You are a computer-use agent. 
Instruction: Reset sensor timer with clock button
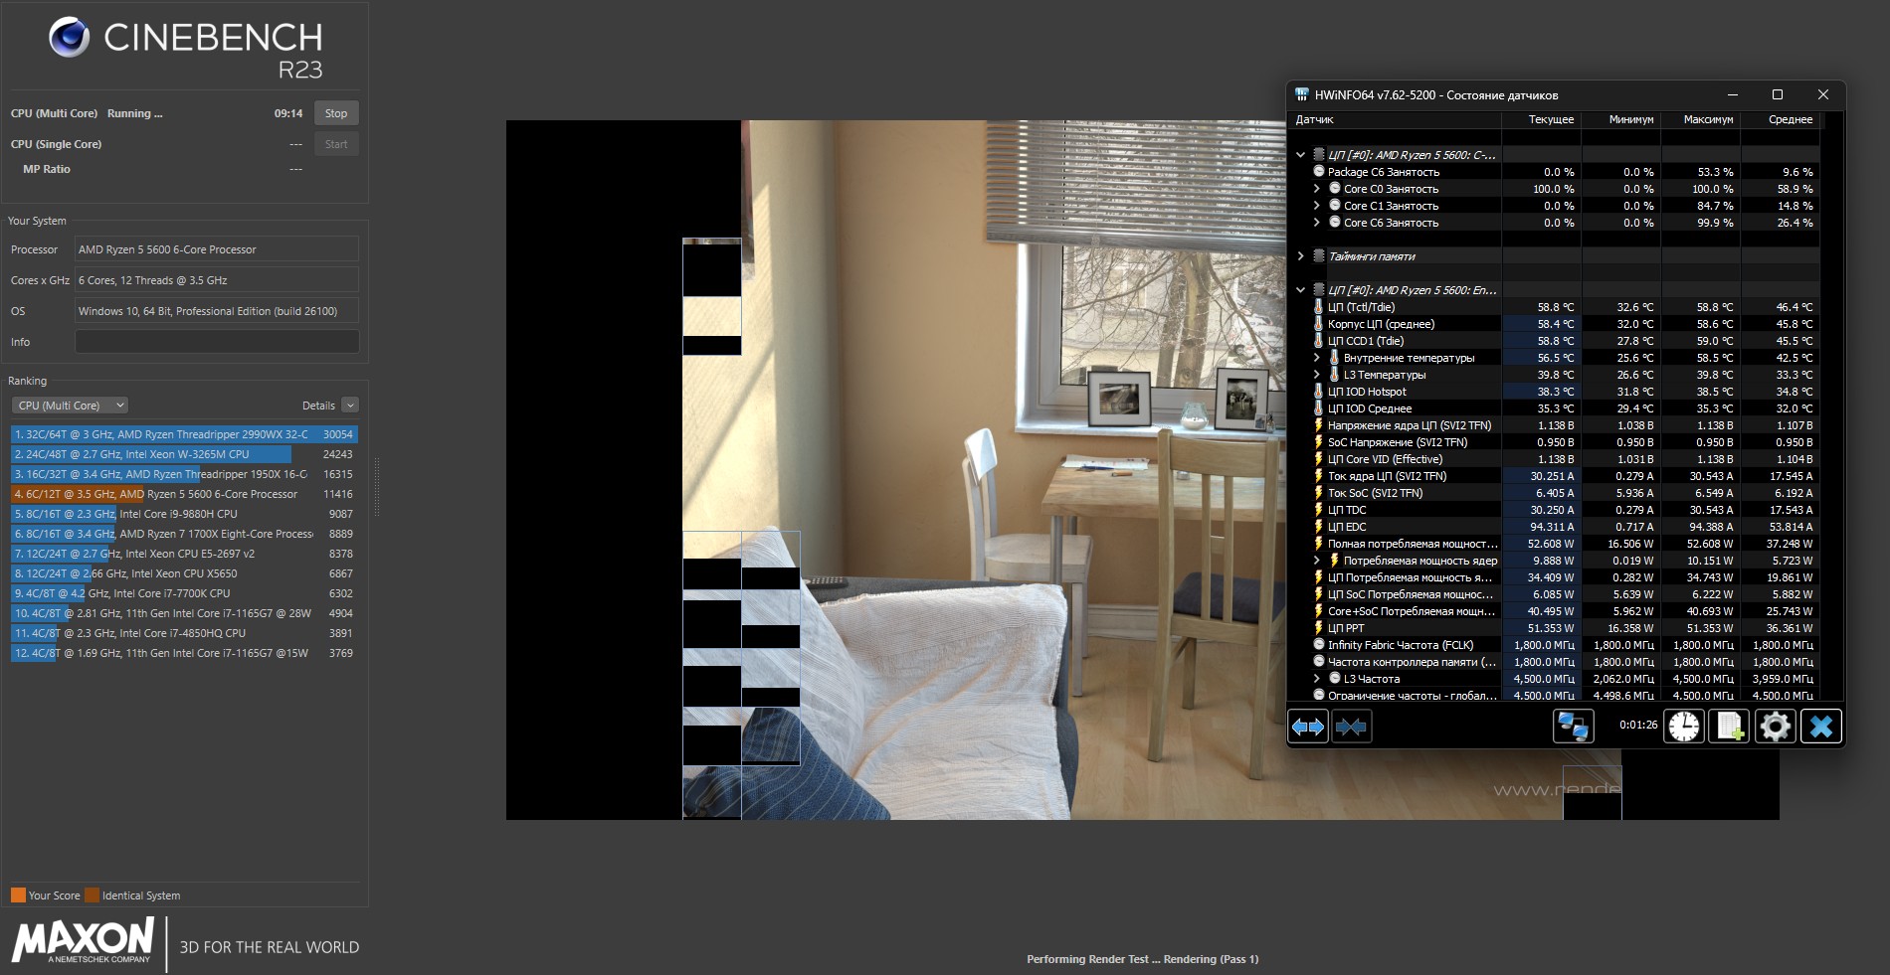tap(1684, 727)
